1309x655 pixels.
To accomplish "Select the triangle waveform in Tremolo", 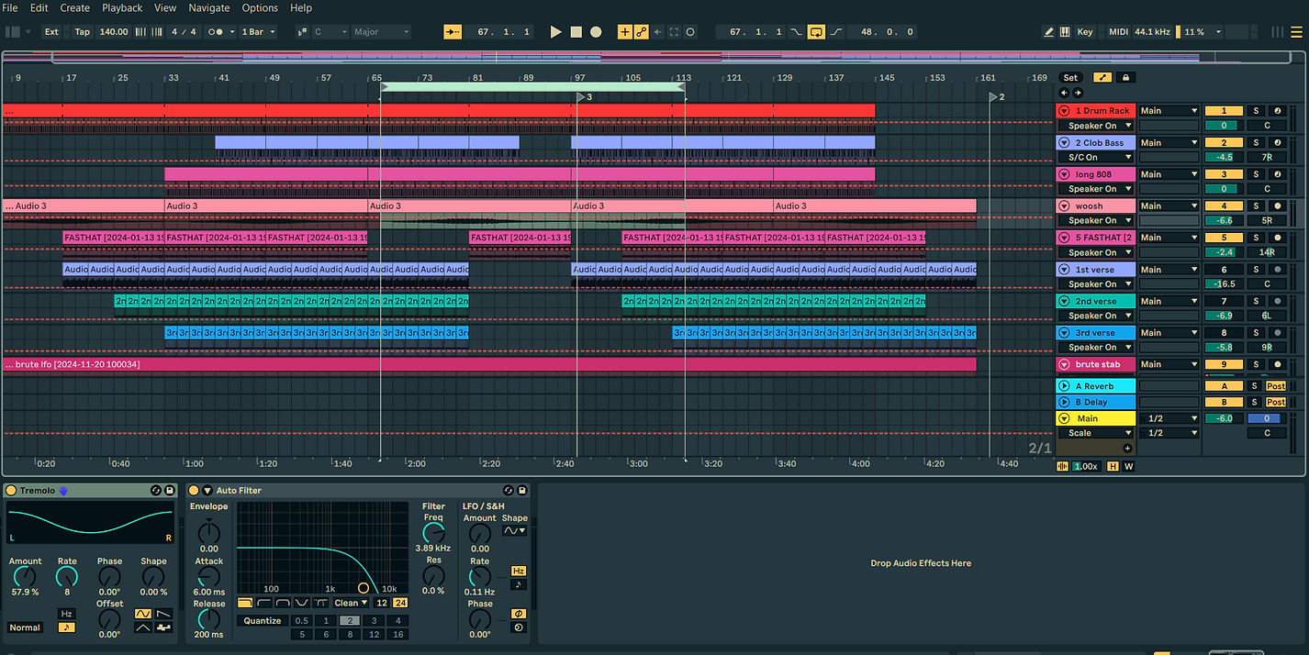I will click(143, 627).
